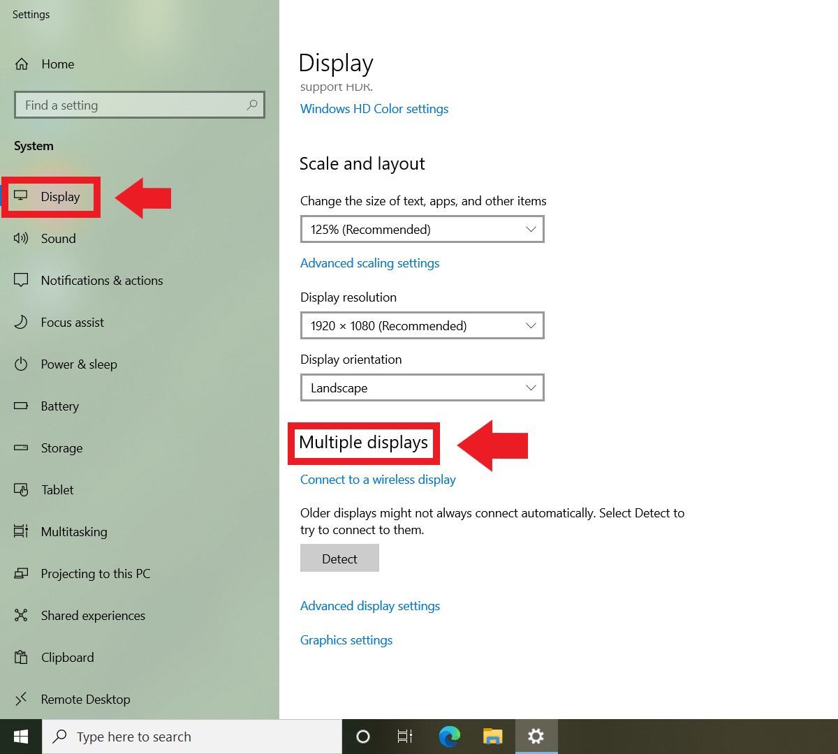
Task: Open Notifications & actions settings
Action: point(101,280)
